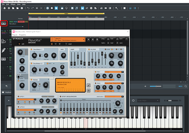Go to previous preset with the left arrow
189x133 pixels.
(x=88, y=39)
